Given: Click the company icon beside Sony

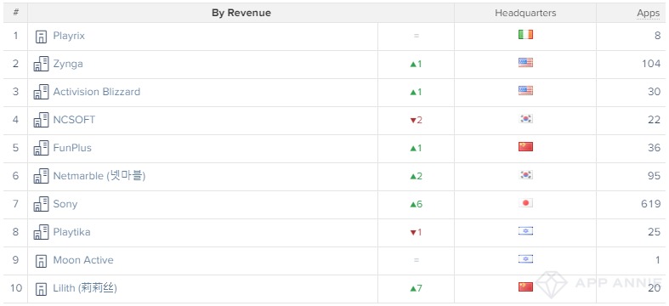Looking at the screenshot, I should tap(41, 204).
